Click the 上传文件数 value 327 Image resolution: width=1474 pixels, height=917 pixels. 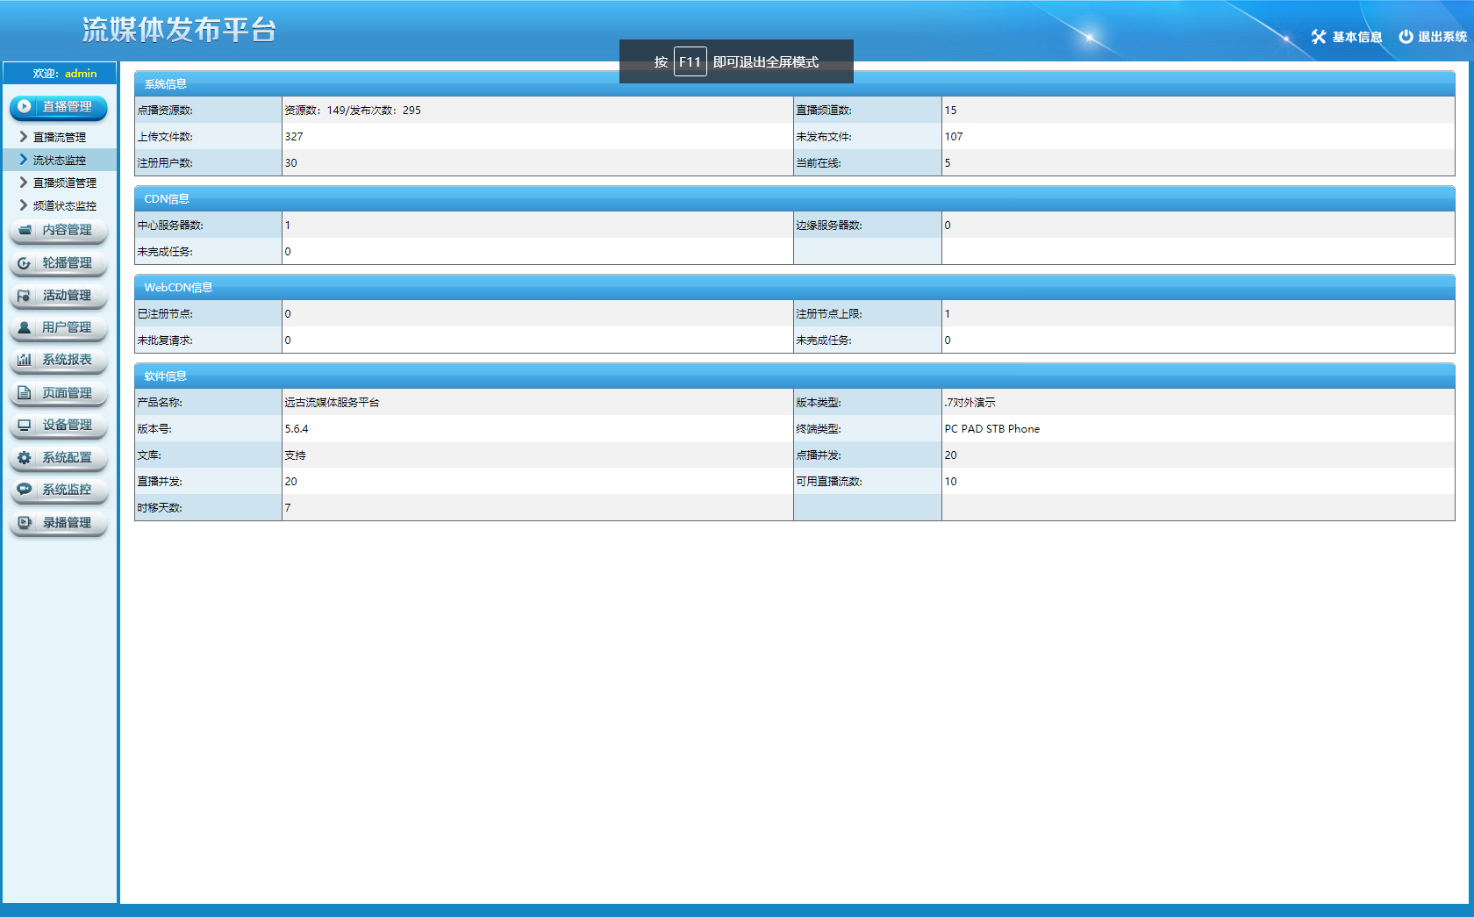point(294,137)
